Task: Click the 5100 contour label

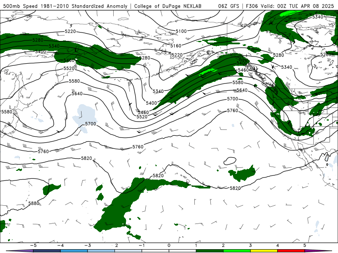Action: click(181, 31)
